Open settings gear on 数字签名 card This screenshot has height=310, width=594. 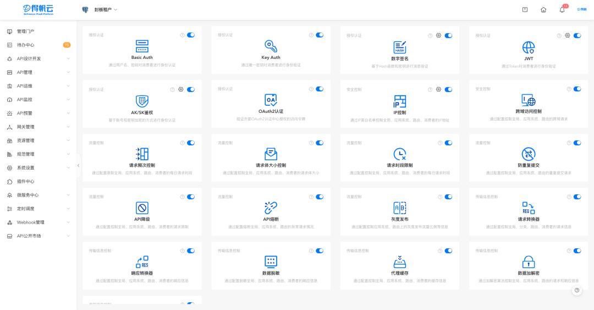438,35
